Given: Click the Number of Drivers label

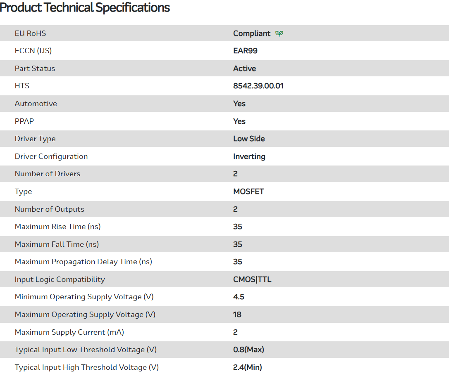Looking at the screenshot, I should click(48, 174).
